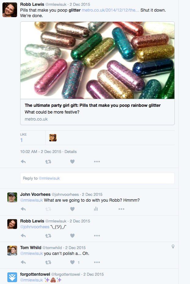Reply to Robb Lewis's main glitter tweet
190x284 pixels.
pos(23,162)
